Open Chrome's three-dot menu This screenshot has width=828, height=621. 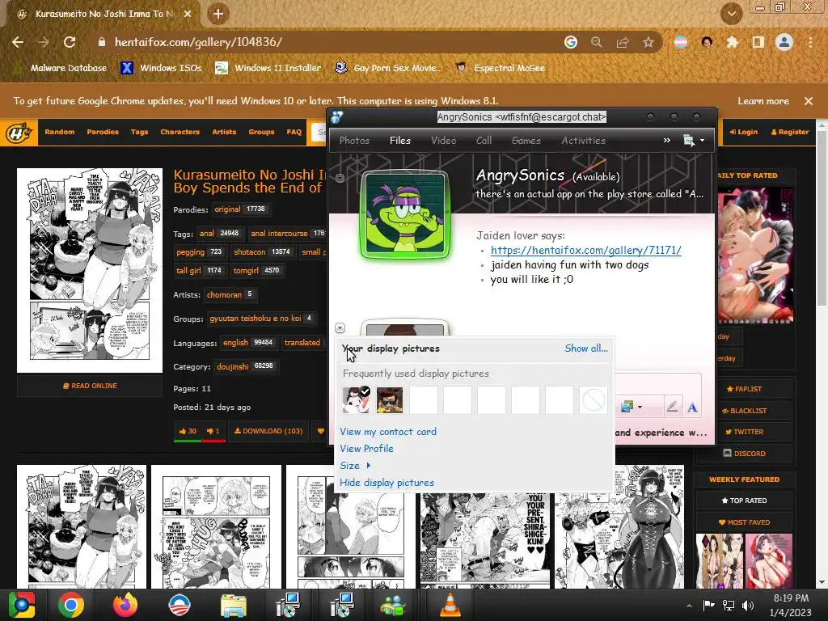pos(810,42)
